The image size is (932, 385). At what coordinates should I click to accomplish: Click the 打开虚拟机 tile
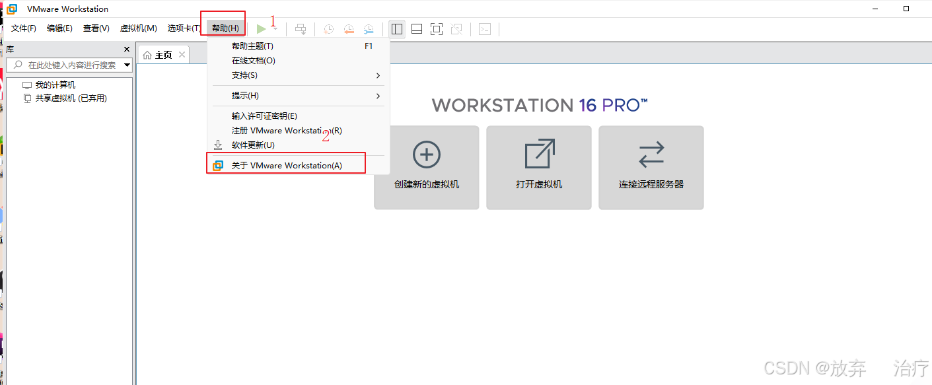tap(539, 168)
